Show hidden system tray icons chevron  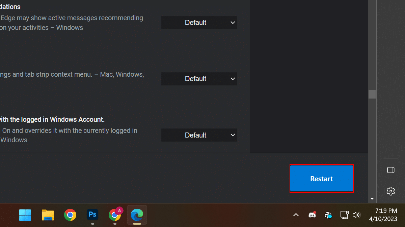[296, 215]
